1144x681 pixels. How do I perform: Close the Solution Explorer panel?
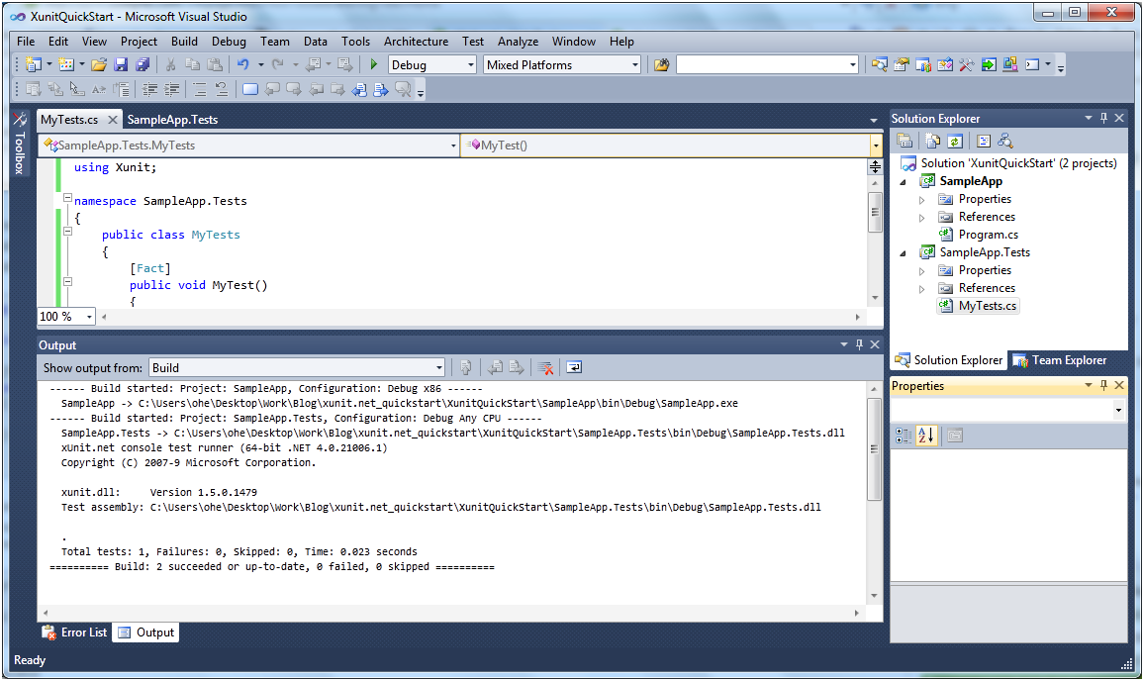pyautogui.click(x=1119, y=118)
